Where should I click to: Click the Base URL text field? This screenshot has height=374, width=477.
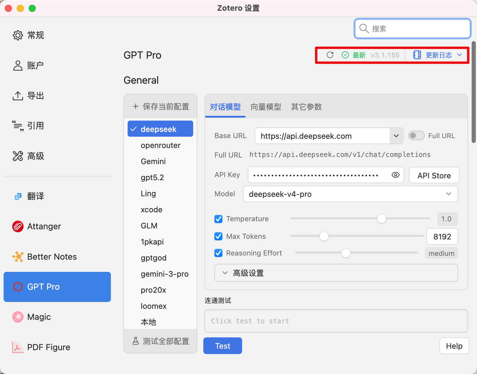coord(322,136)
